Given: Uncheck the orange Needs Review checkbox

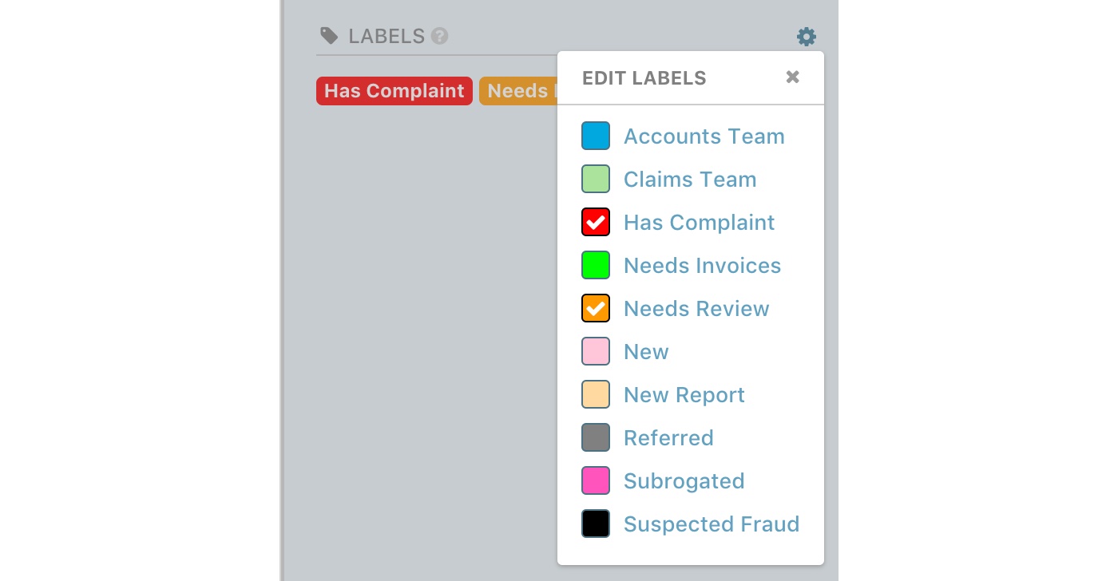Looking at the screenshot, I should coord(596,309).
